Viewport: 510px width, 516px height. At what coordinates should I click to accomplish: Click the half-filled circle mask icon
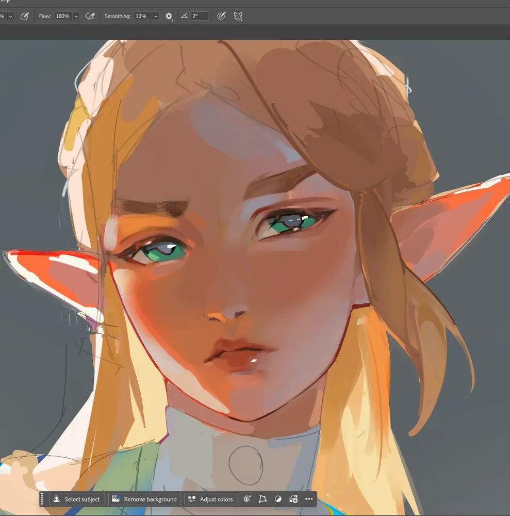pos(278,499)
